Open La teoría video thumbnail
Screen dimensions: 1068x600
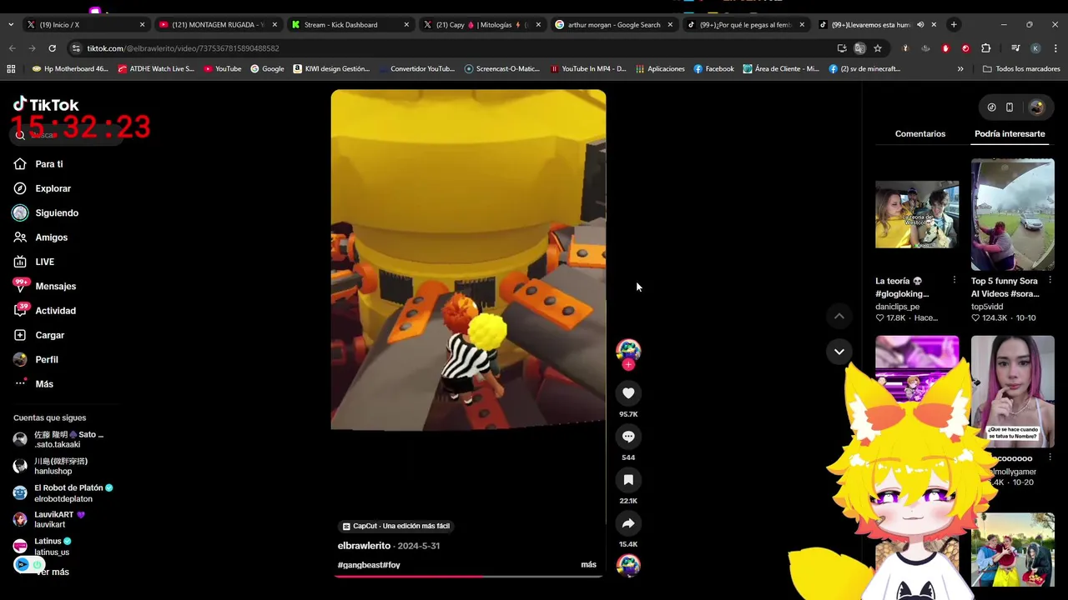917,214
